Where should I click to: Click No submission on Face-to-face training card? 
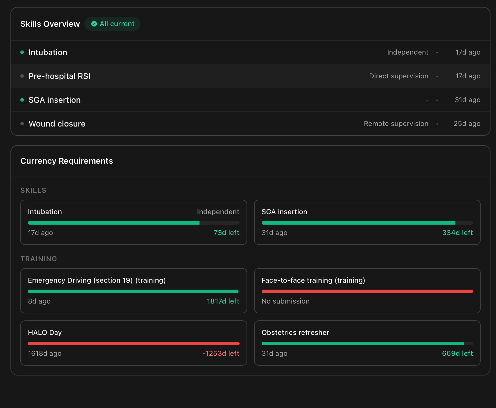click(x=285, y=301)
